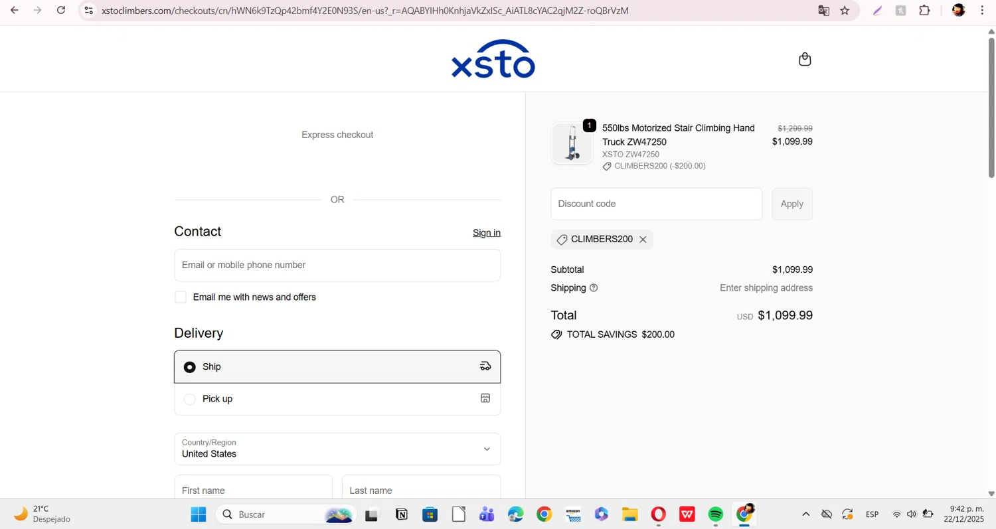Click the delivery truck icon in Ship option
Image resolution: width=996 pixels, height=529 pixels.
(485, 366)
